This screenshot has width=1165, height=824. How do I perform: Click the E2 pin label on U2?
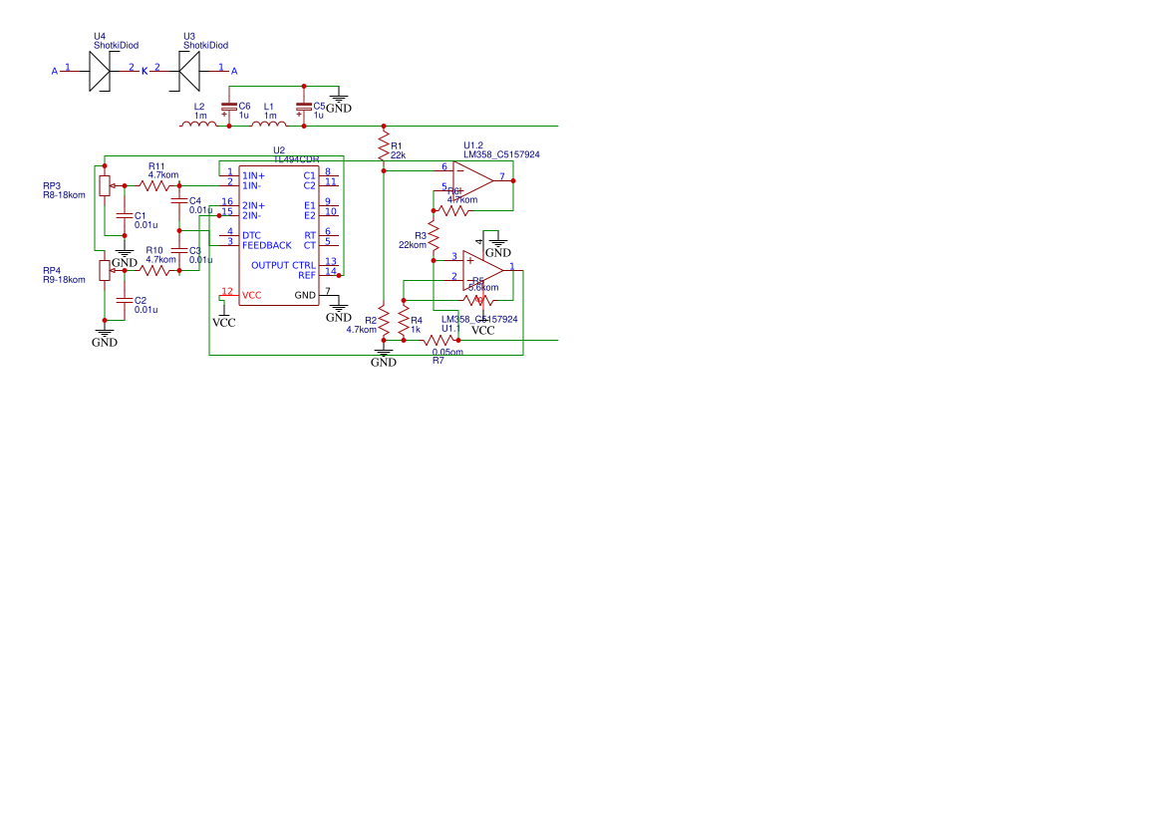click(310, 215)
